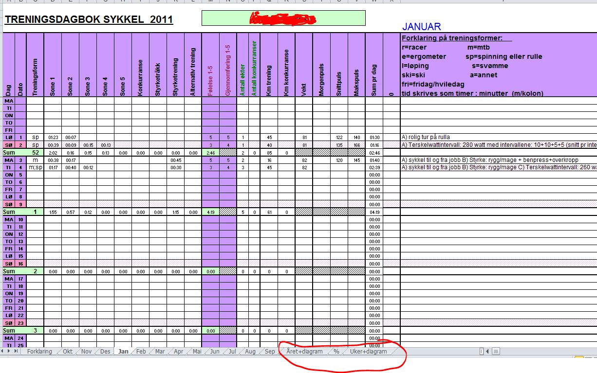Screen dimensions: 597x373
Task: Go to the Sep sheet tab
Action: [x=270, y=351]
